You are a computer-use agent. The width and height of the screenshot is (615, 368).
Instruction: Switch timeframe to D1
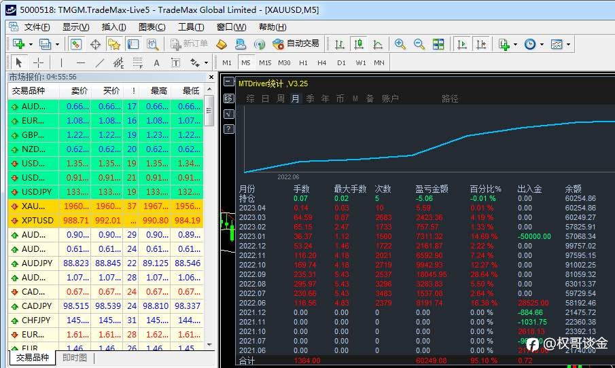341,62
